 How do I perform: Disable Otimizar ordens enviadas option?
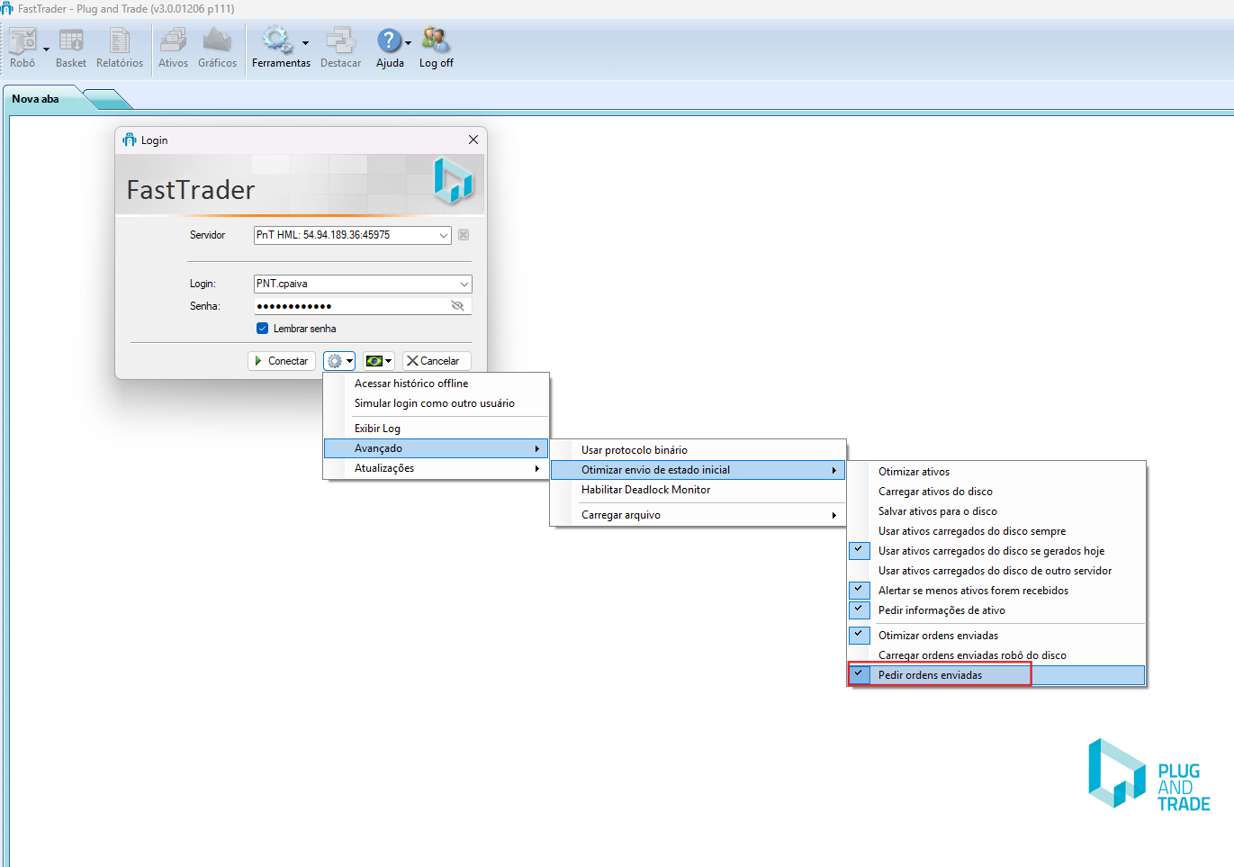(938, 636)
